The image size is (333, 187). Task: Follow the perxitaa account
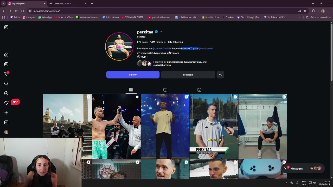click(x=133, y=75)
